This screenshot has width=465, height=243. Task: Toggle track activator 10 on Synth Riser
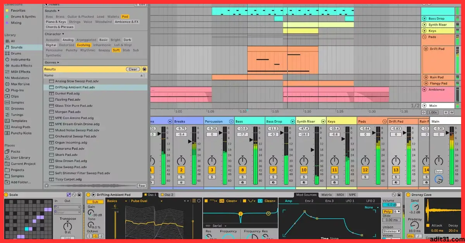click(304, 170)
